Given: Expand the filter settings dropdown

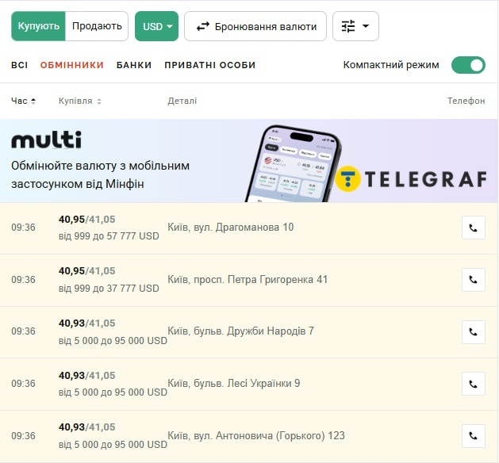Looking at the screenshot, I should coord(355,26).
